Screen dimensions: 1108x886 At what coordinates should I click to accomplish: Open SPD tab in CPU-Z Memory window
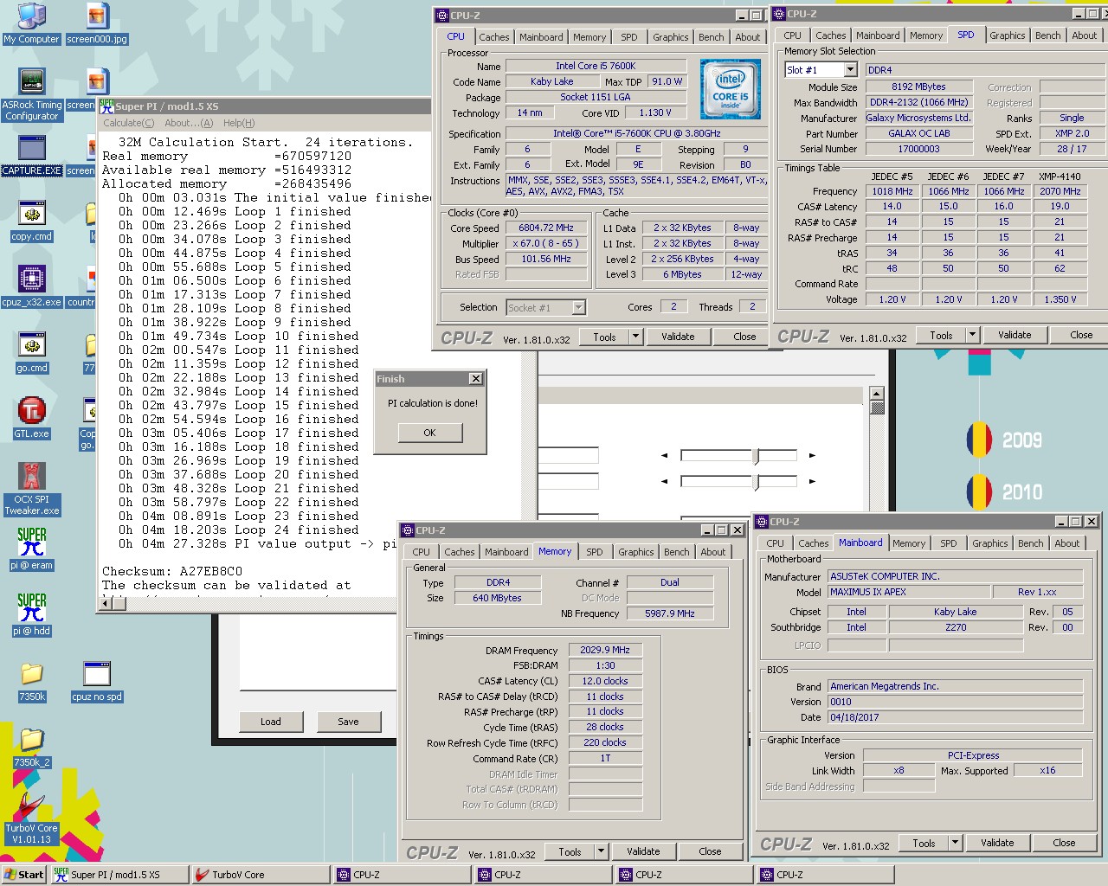coord(594,552)
